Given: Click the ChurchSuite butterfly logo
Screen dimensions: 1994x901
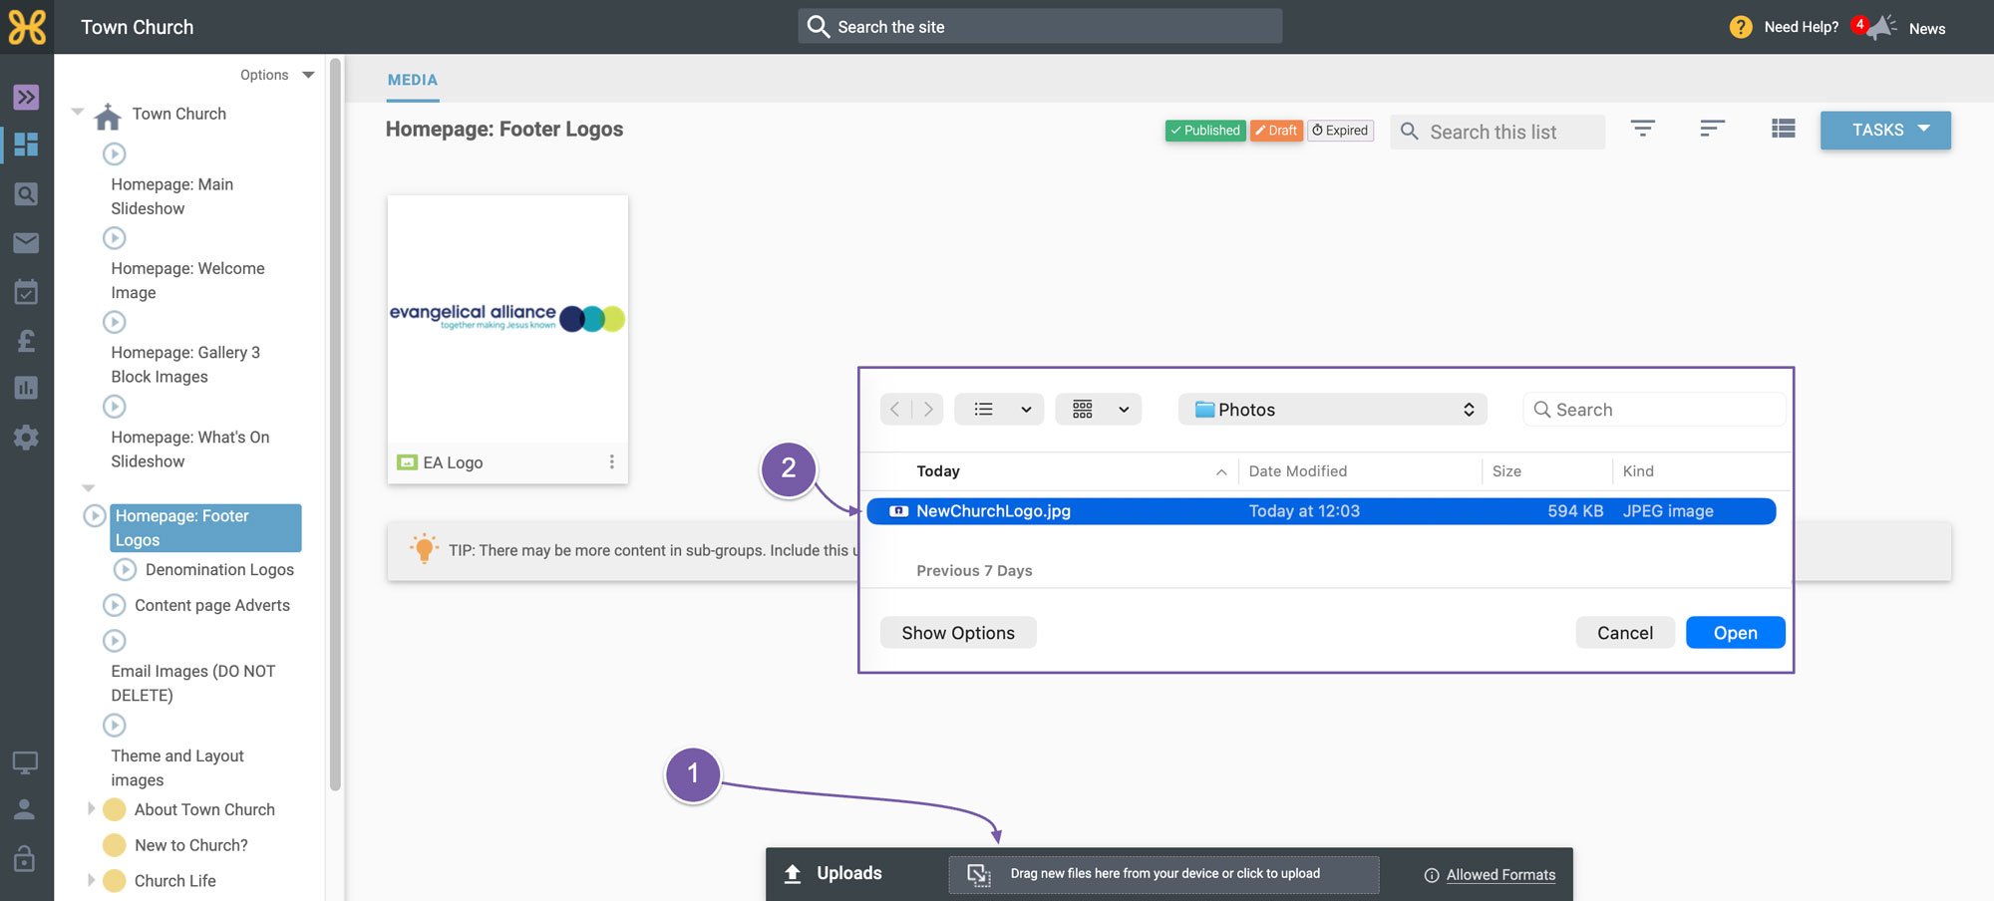Looking at the screenshot, I should pyautogui.click(x=27, y=27).
